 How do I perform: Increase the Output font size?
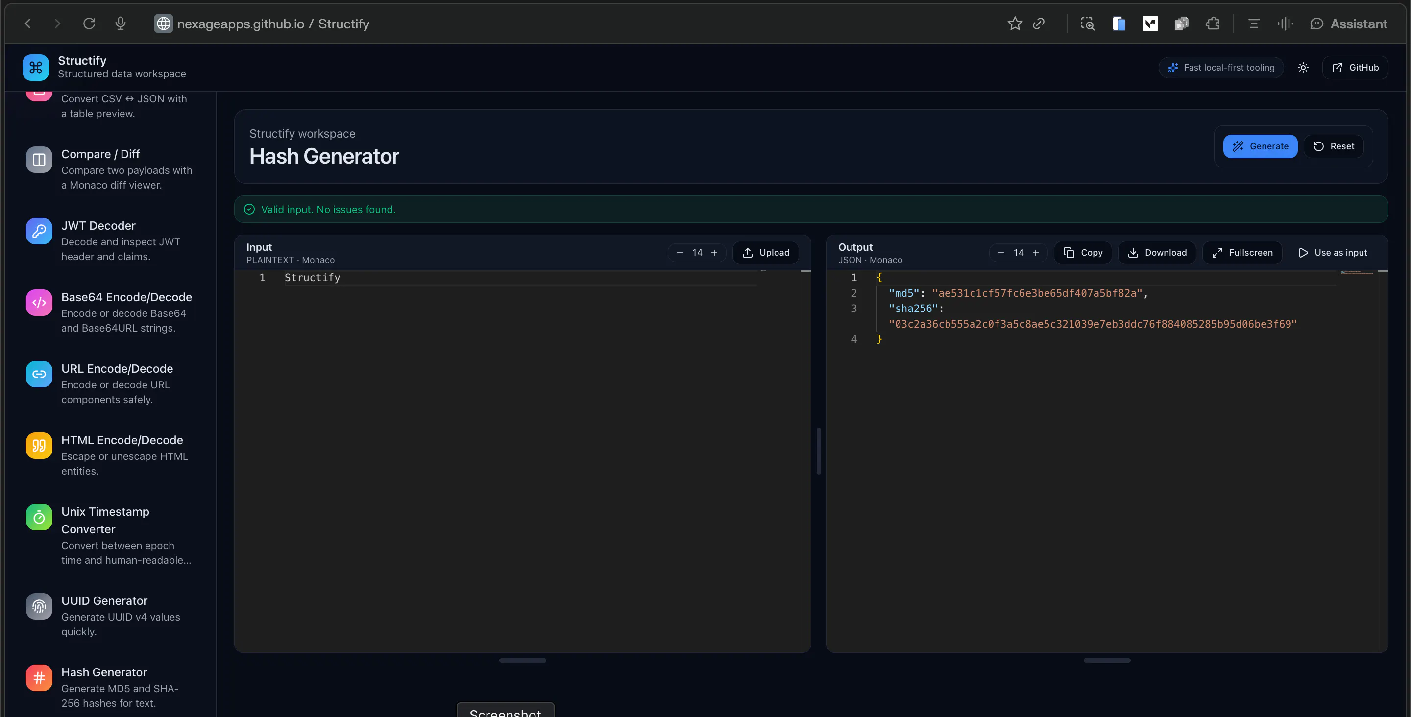1036,253
